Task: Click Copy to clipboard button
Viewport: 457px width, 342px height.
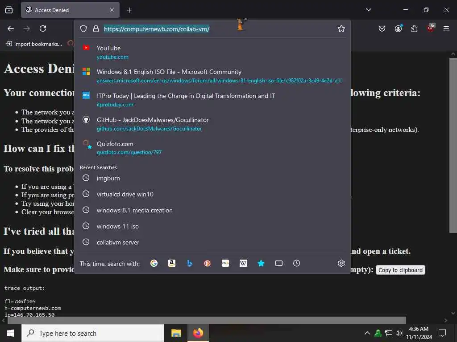Action: [x=400, y=270]
